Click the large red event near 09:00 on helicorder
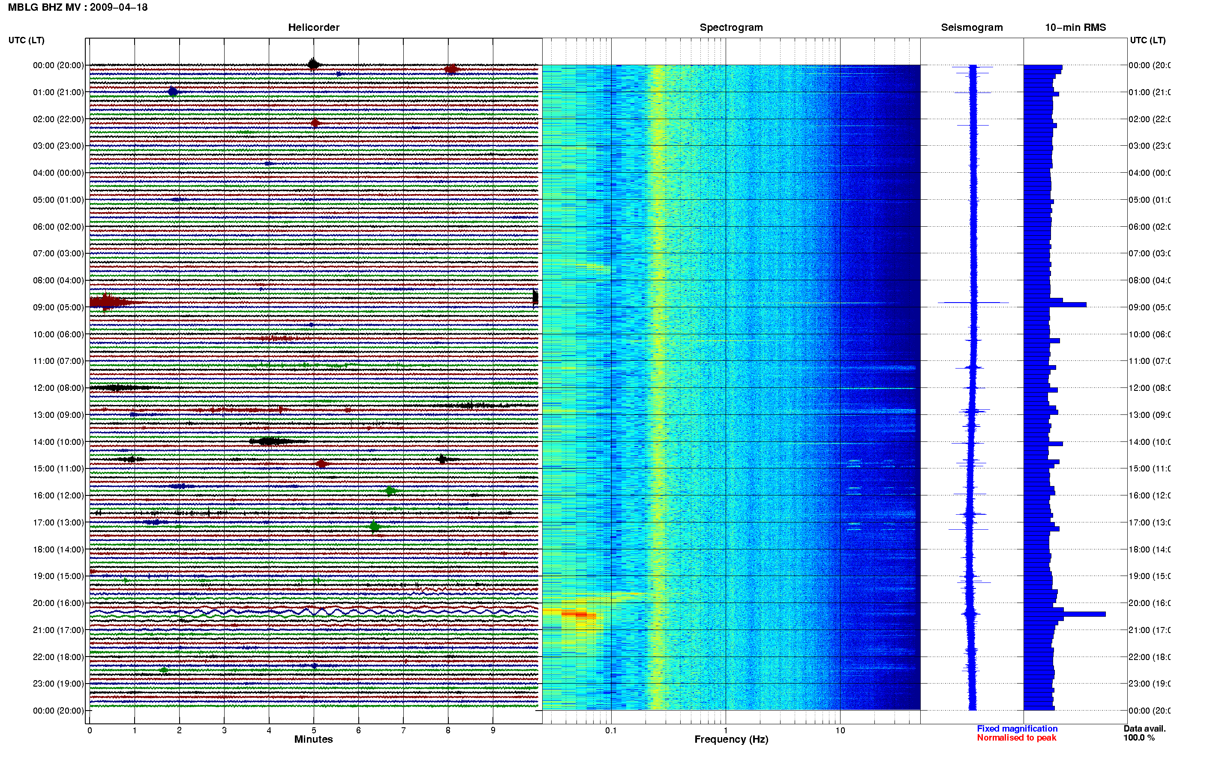 coord(111,303)
